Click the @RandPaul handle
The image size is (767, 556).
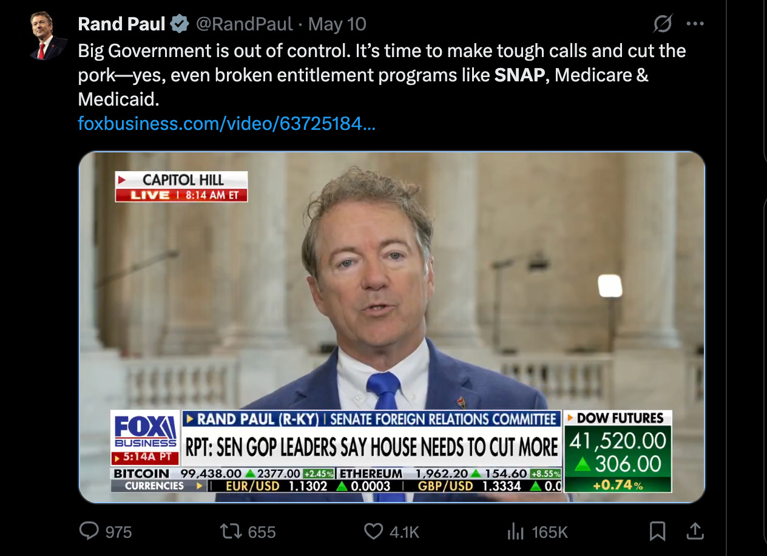(244, 24)
